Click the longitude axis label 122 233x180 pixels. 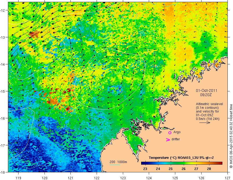pyautogui.click(x=97, y=178)
